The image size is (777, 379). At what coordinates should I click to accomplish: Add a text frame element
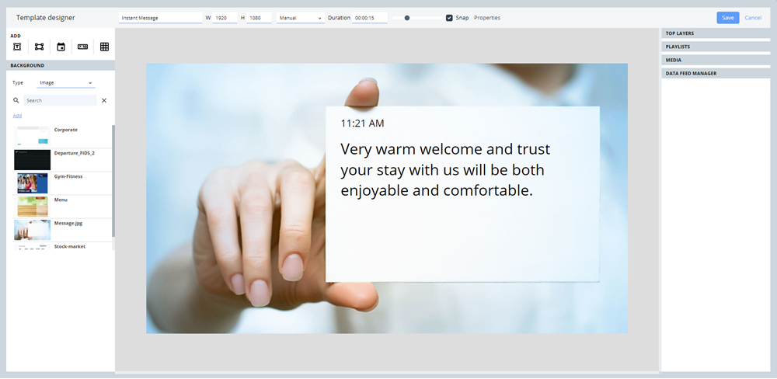17,47
